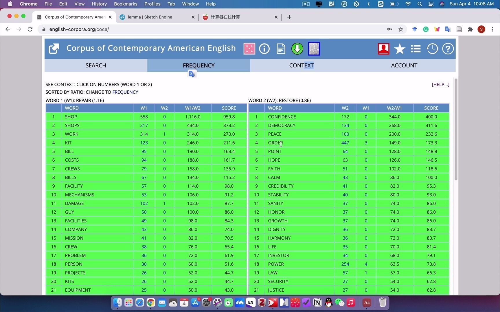Click W1 count 314 for WORK

144,134
